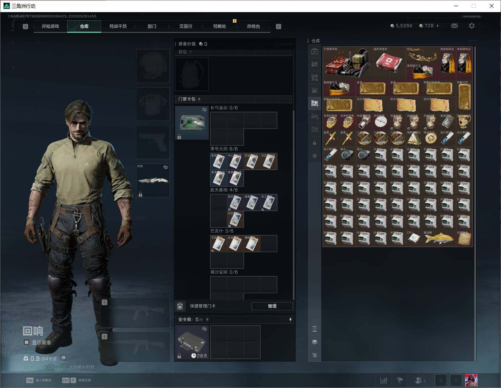Click the 转移全部 Ctrl F hint
The image size is (501, 388).
[x=76, y=380]
